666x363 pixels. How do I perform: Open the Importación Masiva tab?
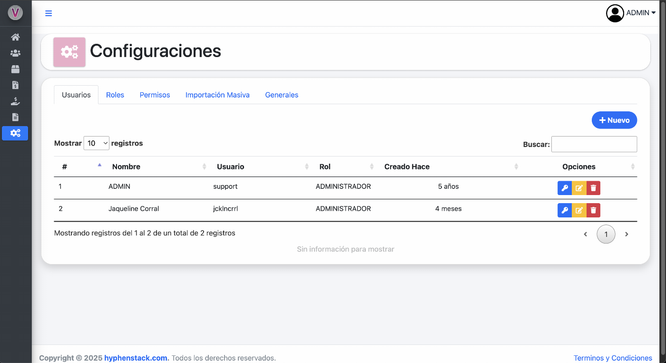(217, 95)
